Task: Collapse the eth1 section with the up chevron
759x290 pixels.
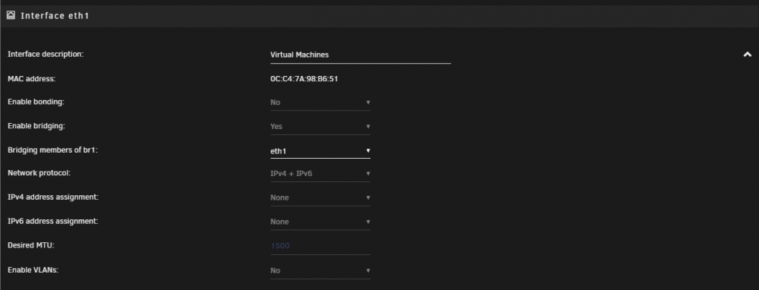Action: tap(748, 55)
